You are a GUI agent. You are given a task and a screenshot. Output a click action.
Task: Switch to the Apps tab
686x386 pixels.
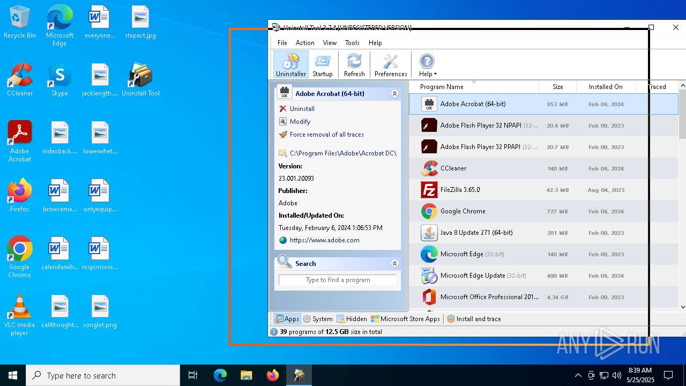287,319
